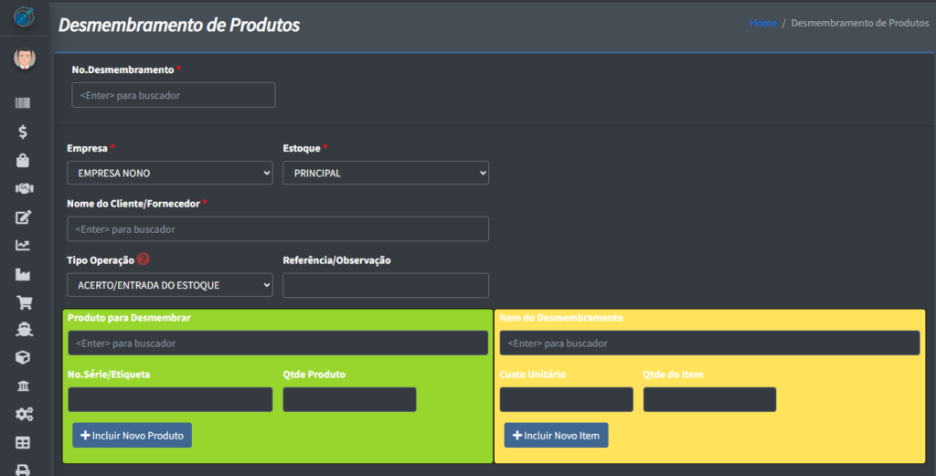Click the Nome do Cliente/Fornecedor field
The width and height of the screenshot is (936, 476).
[x=278, y=228]
